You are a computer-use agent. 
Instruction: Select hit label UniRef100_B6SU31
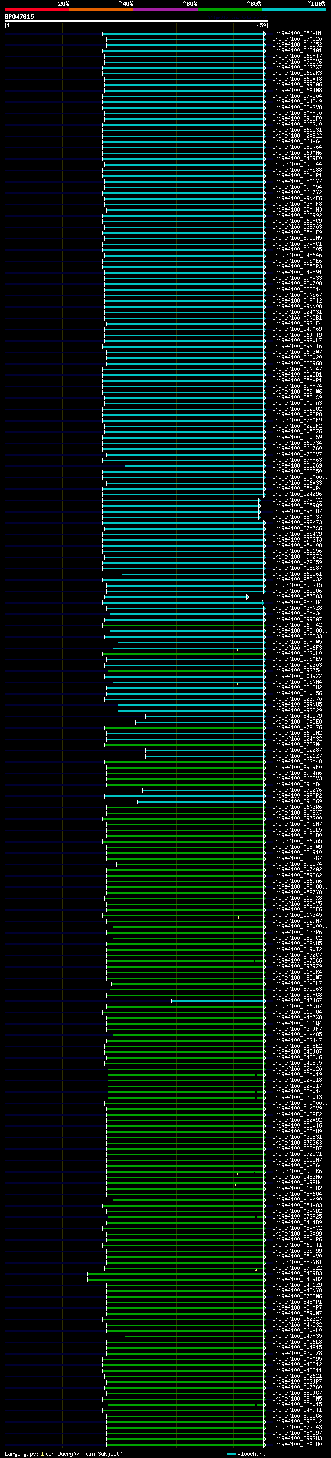click(296, 130)
